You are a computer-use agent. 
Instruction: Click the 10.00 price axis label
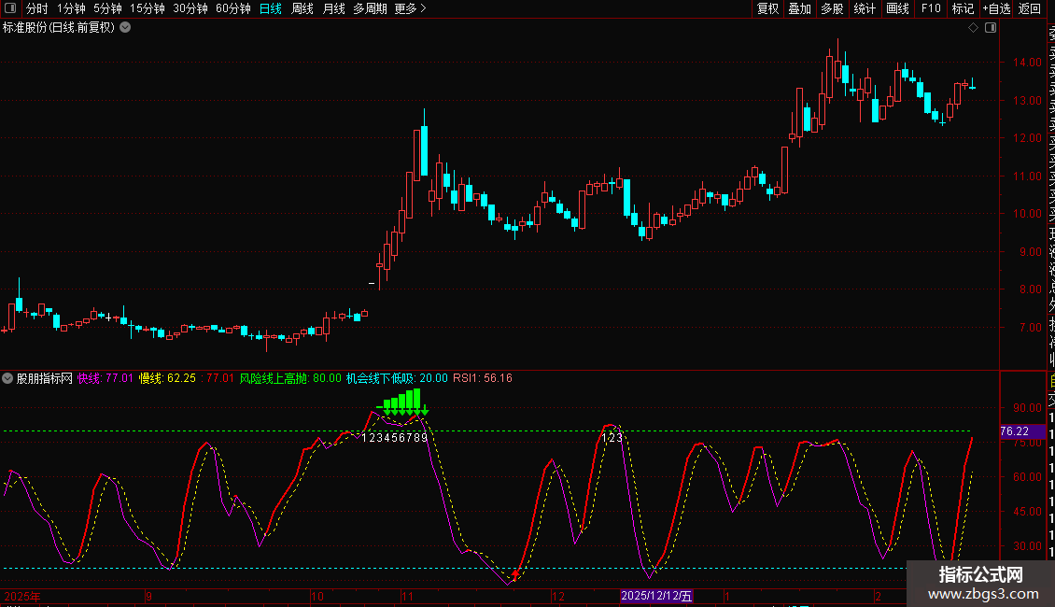coord(1027,213)
